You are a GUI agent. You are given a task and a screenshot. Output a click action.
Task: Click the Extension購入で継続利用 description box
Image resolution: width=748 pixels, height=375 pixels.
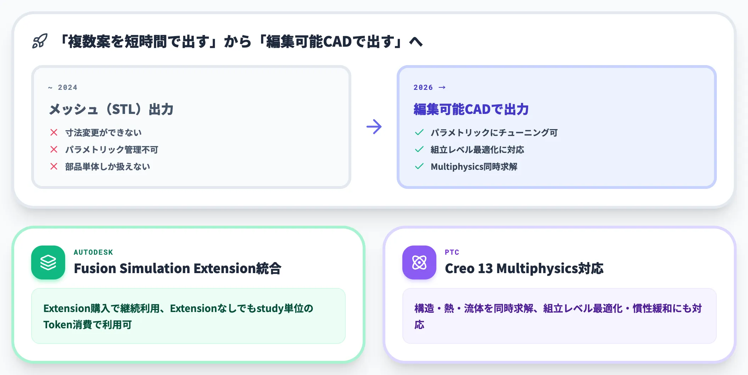[188, 316]
